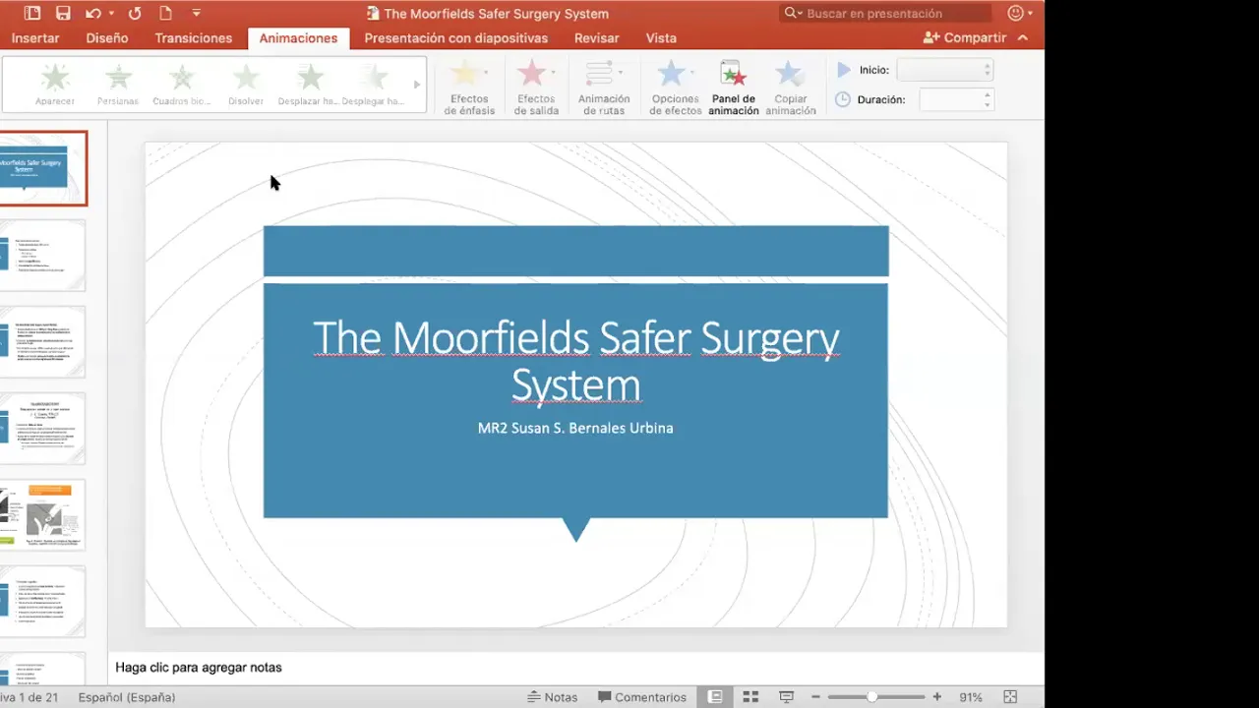Click the clock icon next to Duración
This screenshot has height=708, width=1259.
pos(843,99)
